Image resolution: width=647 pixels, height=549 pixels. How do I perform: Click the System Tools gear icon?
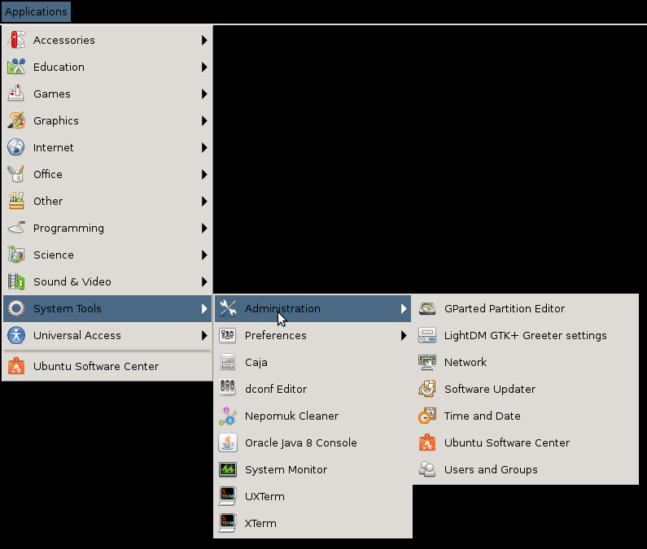click(16, 308)
